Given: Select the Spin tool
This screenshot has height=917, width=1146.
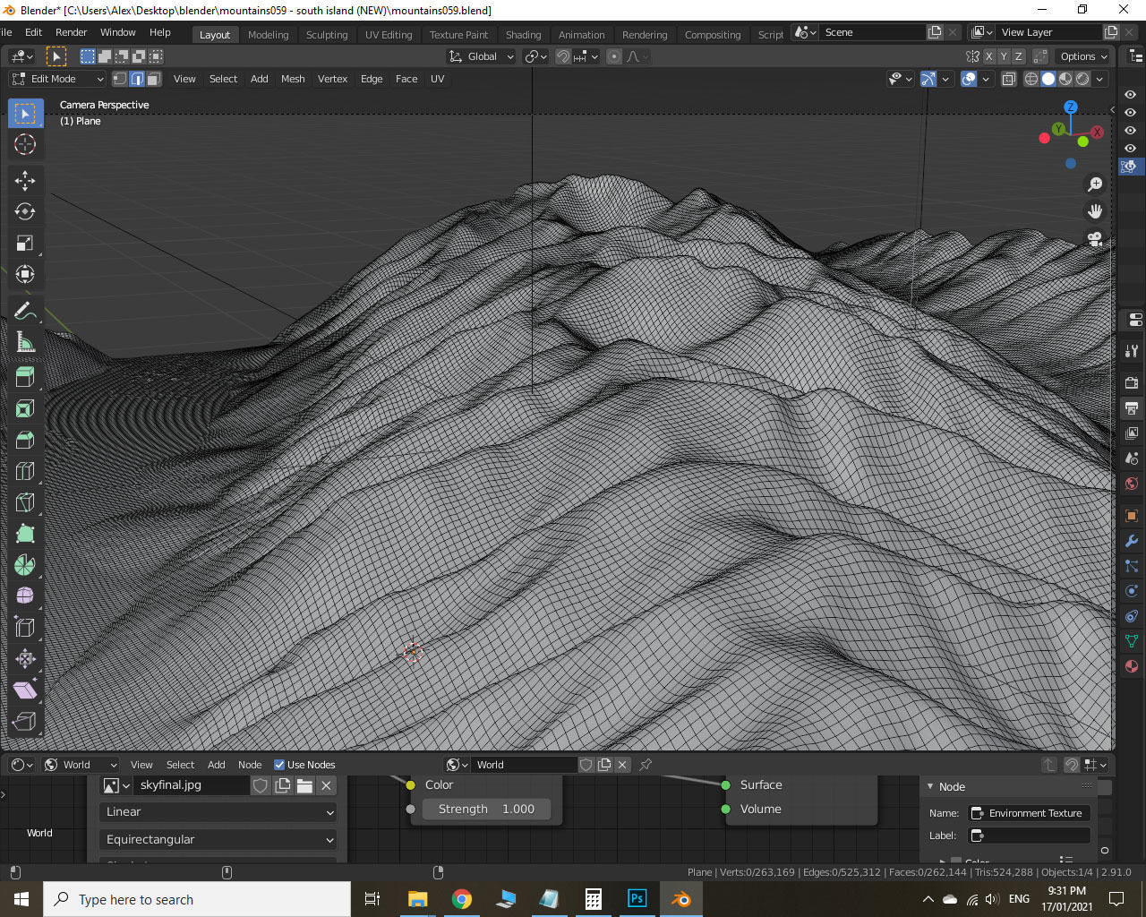Looking at the screenshot, I should tap(25, 565).
